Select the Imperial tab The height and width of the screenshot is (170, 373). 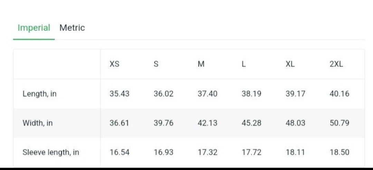[x=34, y=28]
